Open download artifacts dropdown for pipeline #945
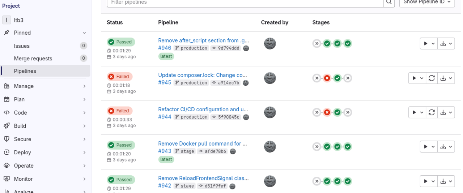Viewport: 463px width, 193px height. click(446, 78)
